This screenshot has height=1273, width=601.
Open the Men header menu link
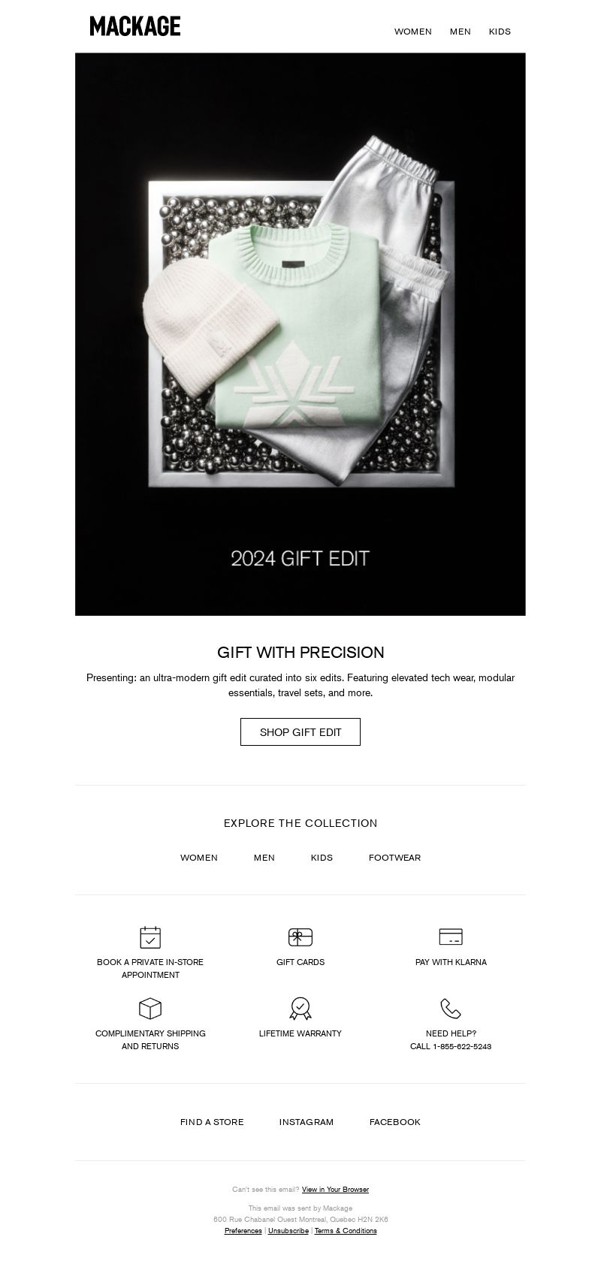point(461,32)
